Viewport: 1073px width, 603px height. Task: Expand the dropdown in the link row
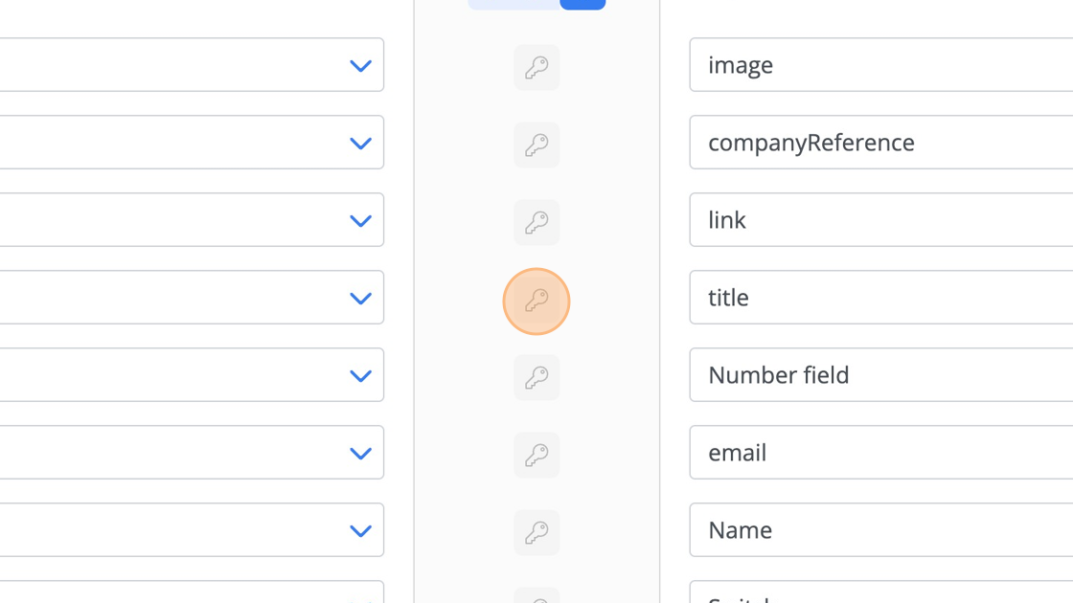(x=360, y=221)
